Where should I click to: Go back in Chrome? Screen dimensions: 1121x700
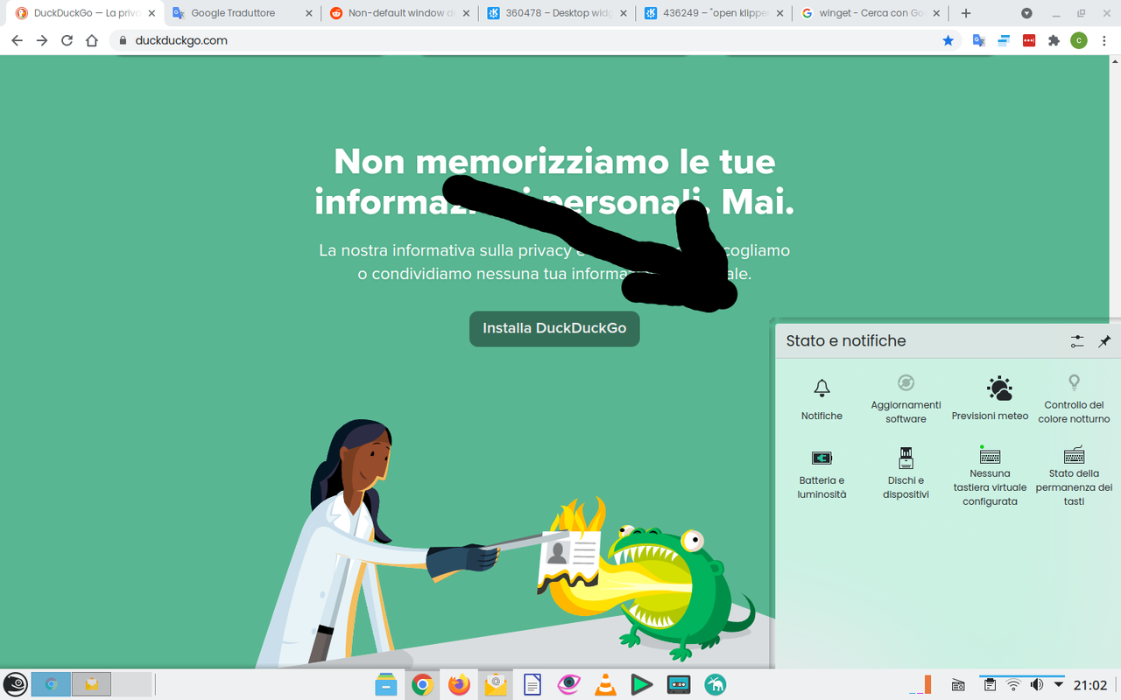click(17, 40)
